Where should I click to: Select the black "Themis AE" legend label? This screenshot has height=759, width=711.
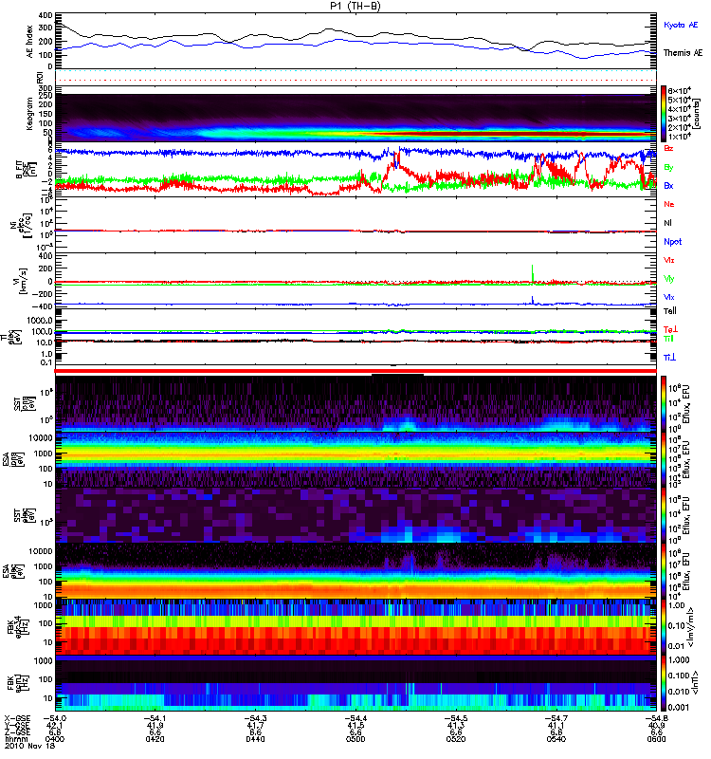click(x=683, y=53)
